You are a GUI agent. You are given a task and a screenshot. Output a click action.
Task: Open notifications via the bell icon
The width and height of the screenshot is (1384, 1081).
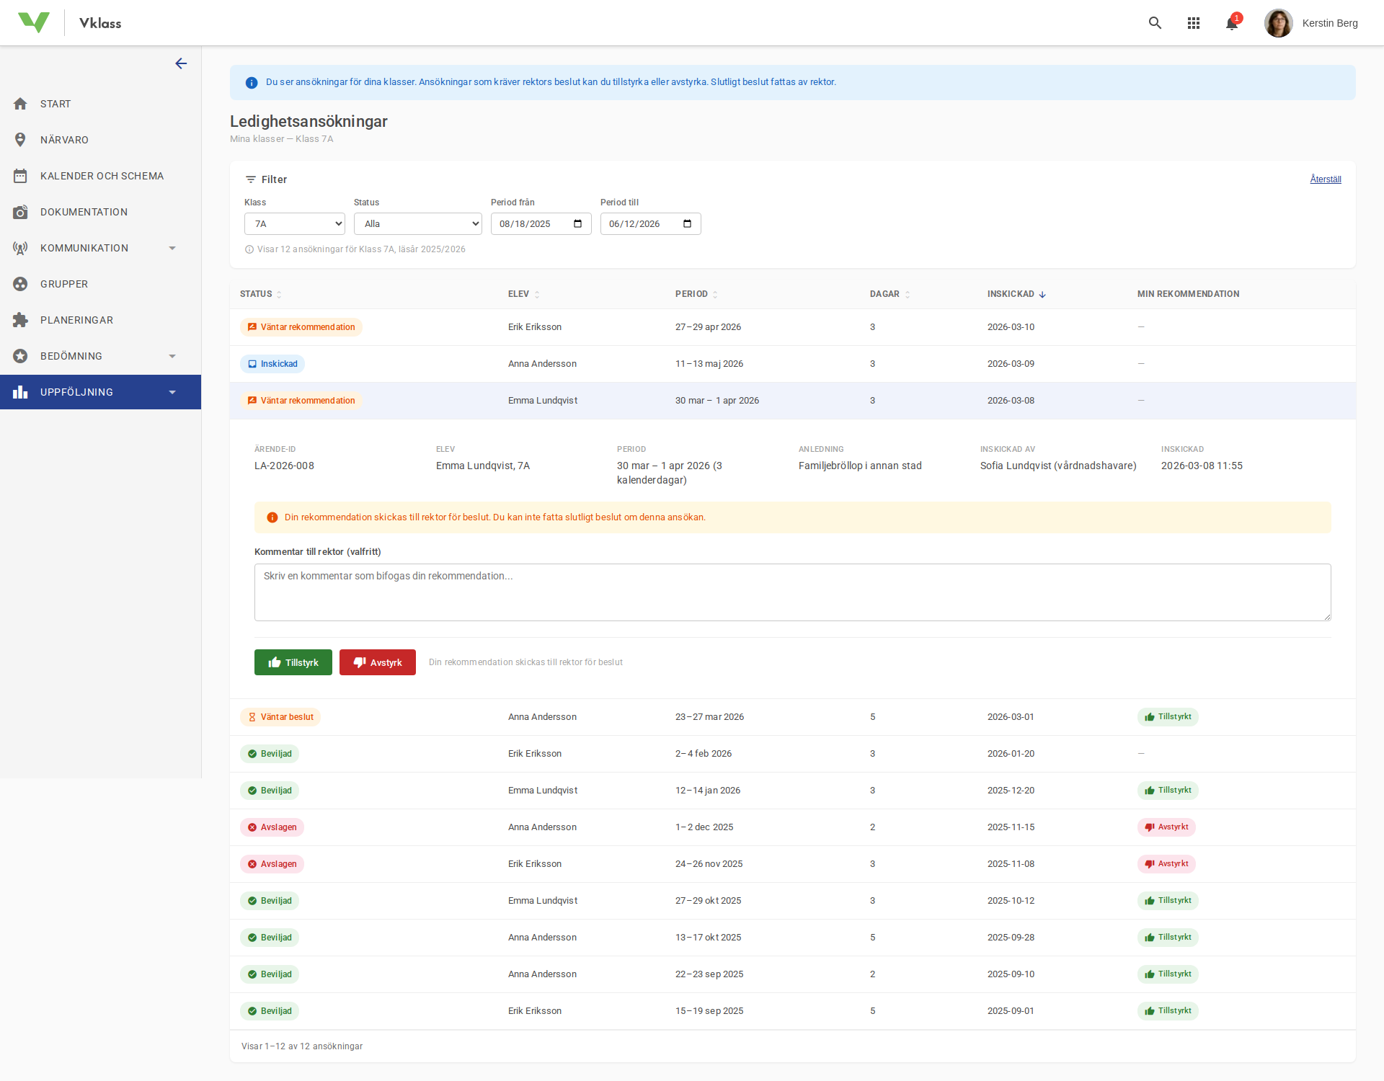click(1231, 22)
